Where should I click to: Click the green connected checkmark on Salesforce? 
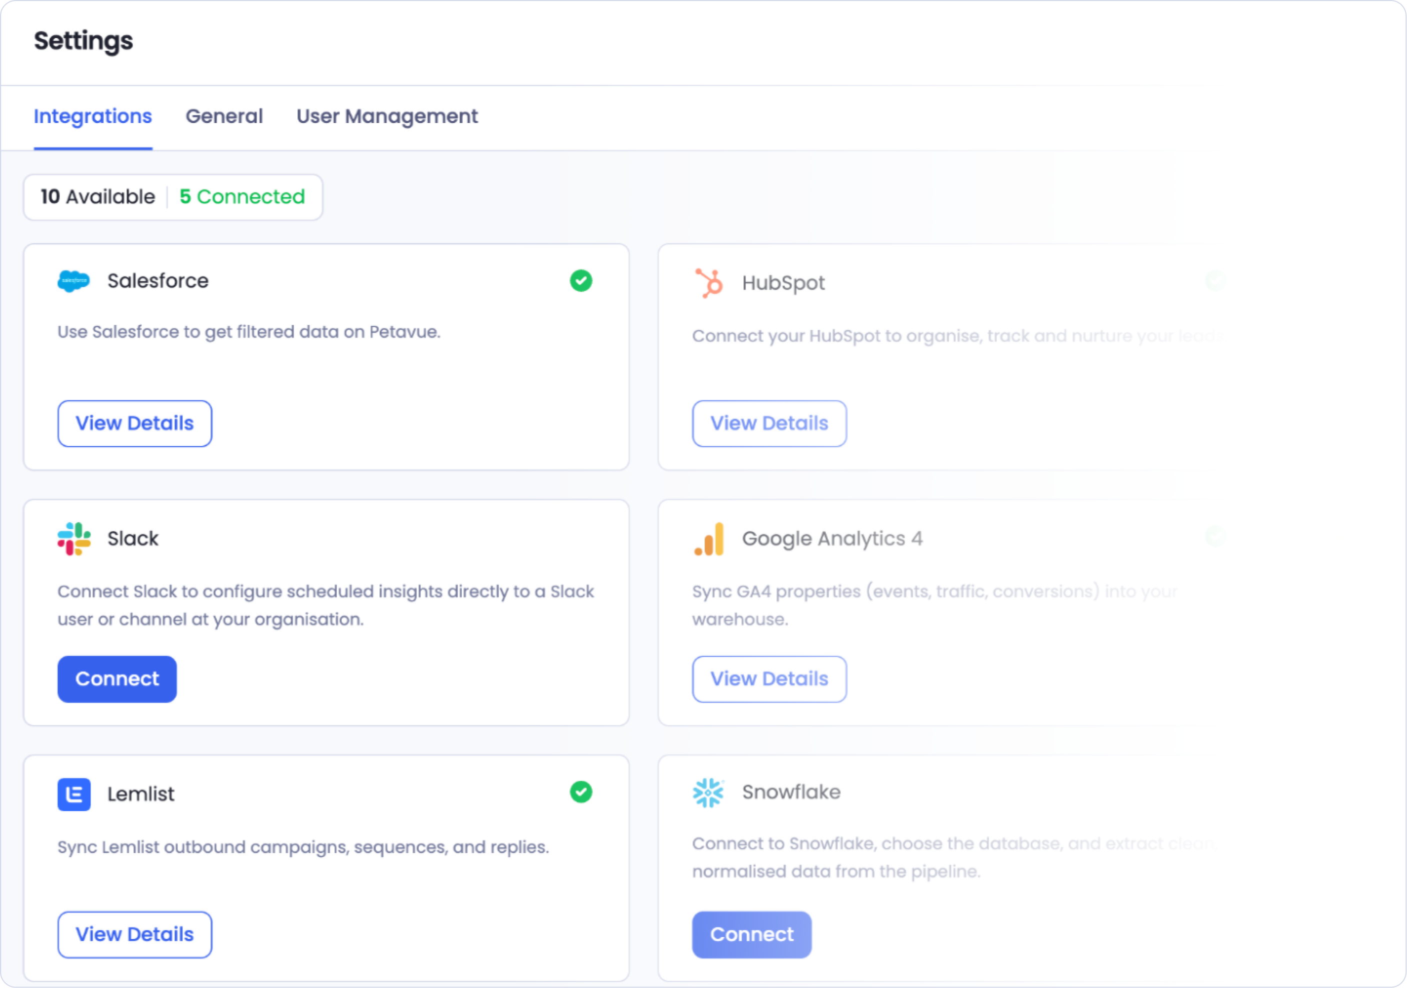[581, 280]
